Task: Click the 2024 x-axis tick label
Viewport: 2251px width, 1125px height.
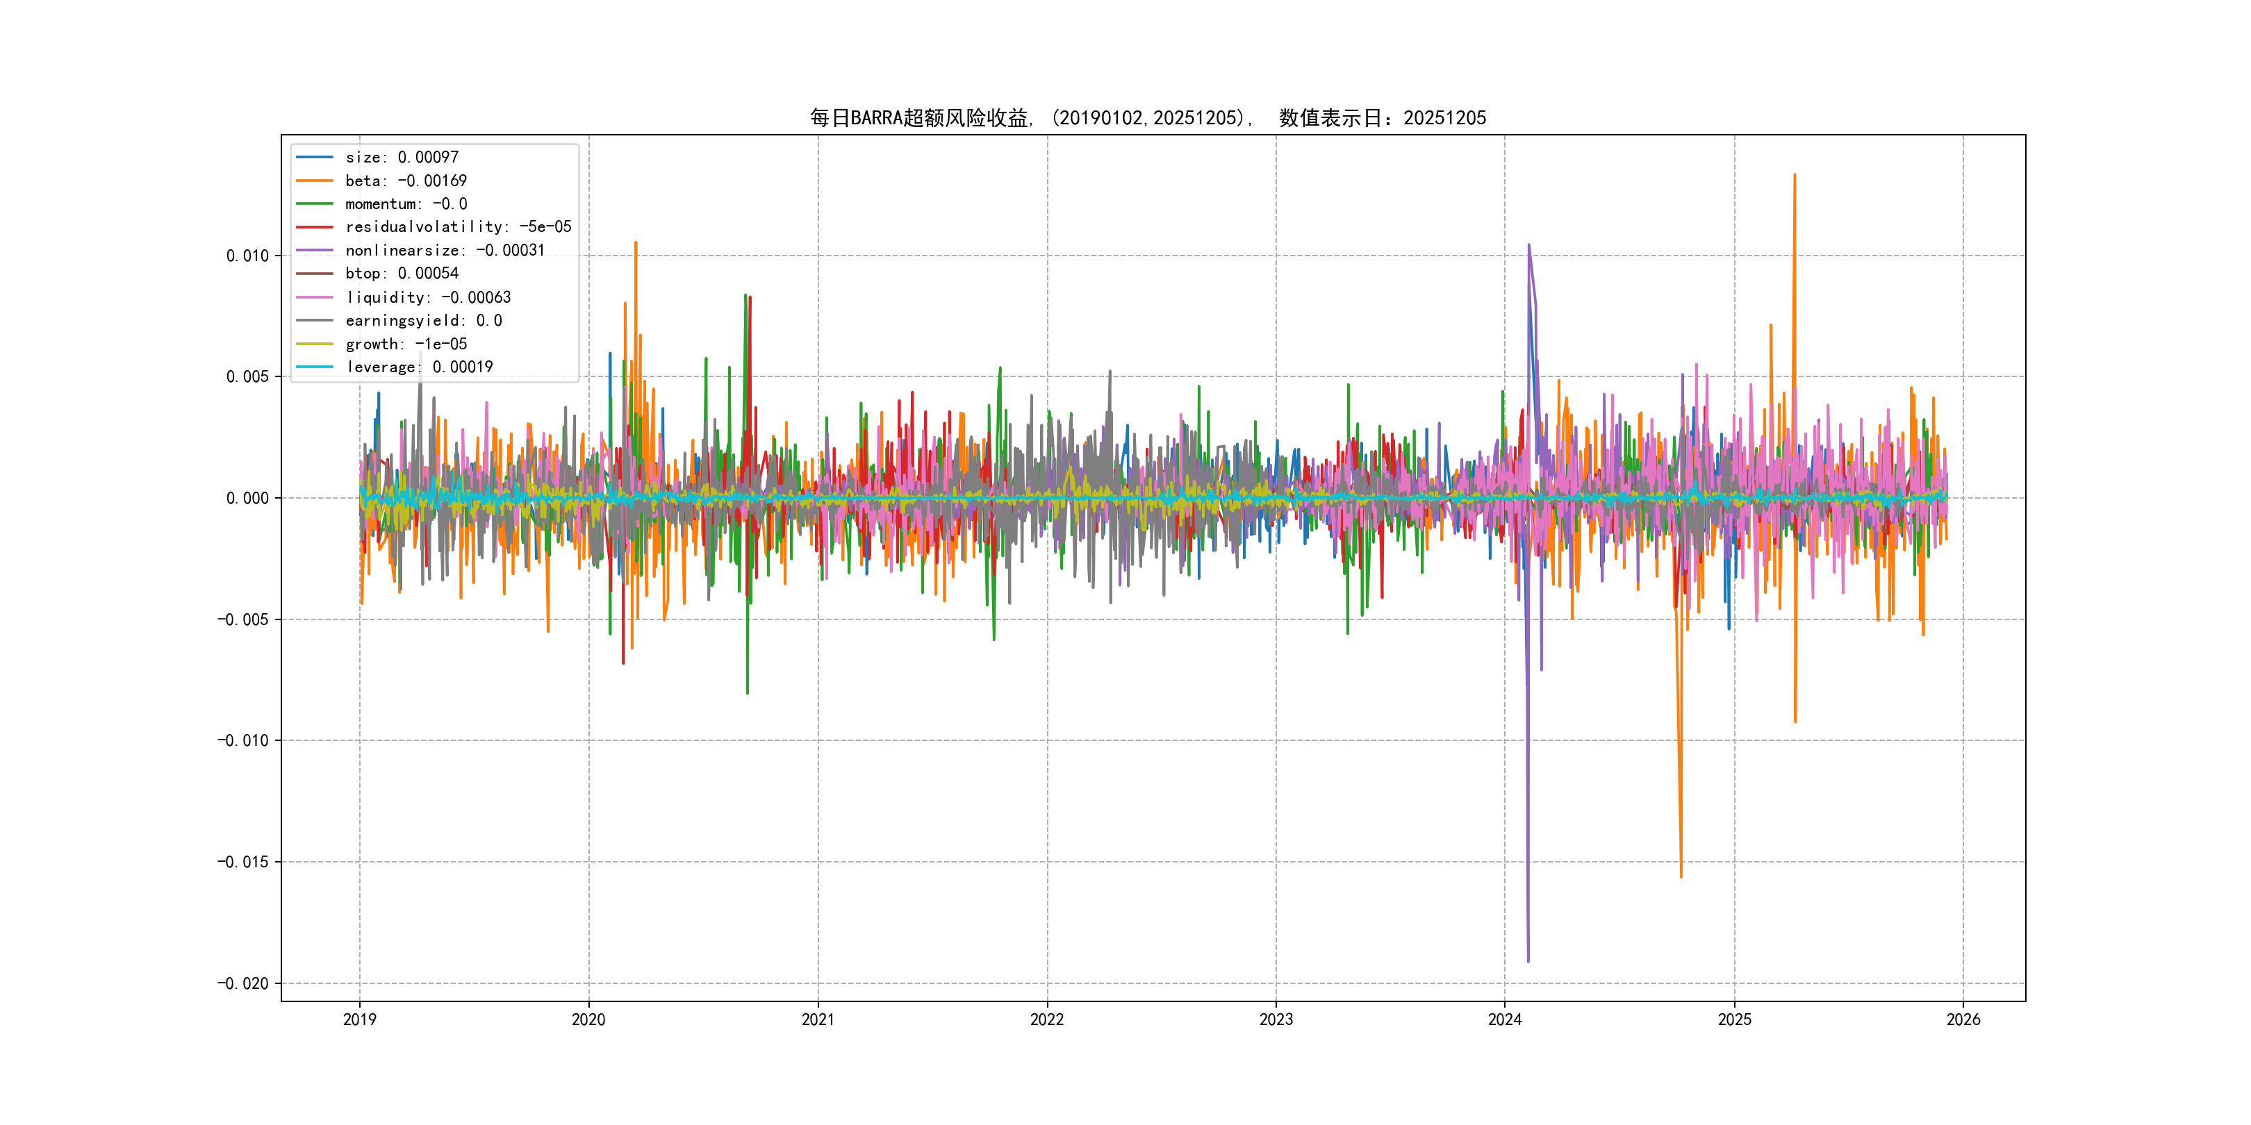Action: coord(1505,1019)
